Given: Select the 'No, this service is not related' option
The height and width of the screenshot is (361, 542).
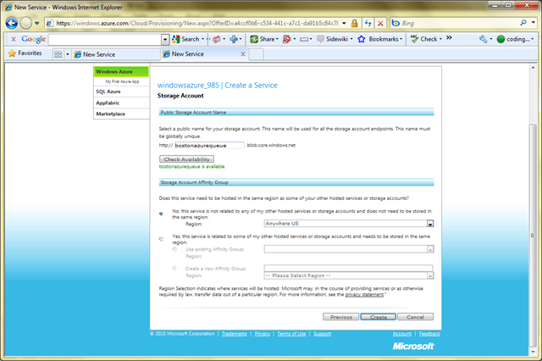Looking at the screenshot, I should click(162, 214).
